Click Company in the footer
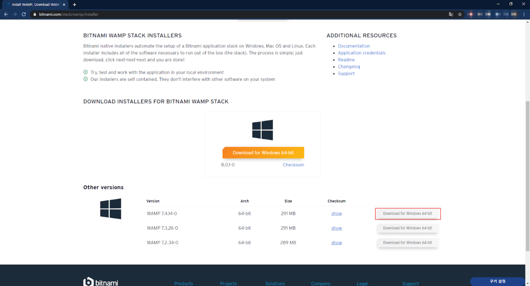This screenshot has width=530, height=286. pos(321,283)
